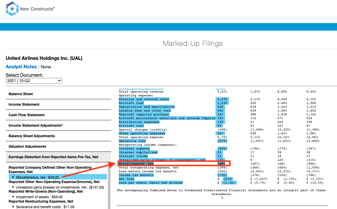Click Total nonoperating expense, net line
Image resolution: width=337 pixels, height=209 pixels.
(149, 168)
